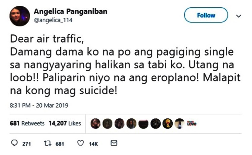Screen dimensions: 252x155
Task: Click the @angelica_114 handle
Action: click(53, 20)
